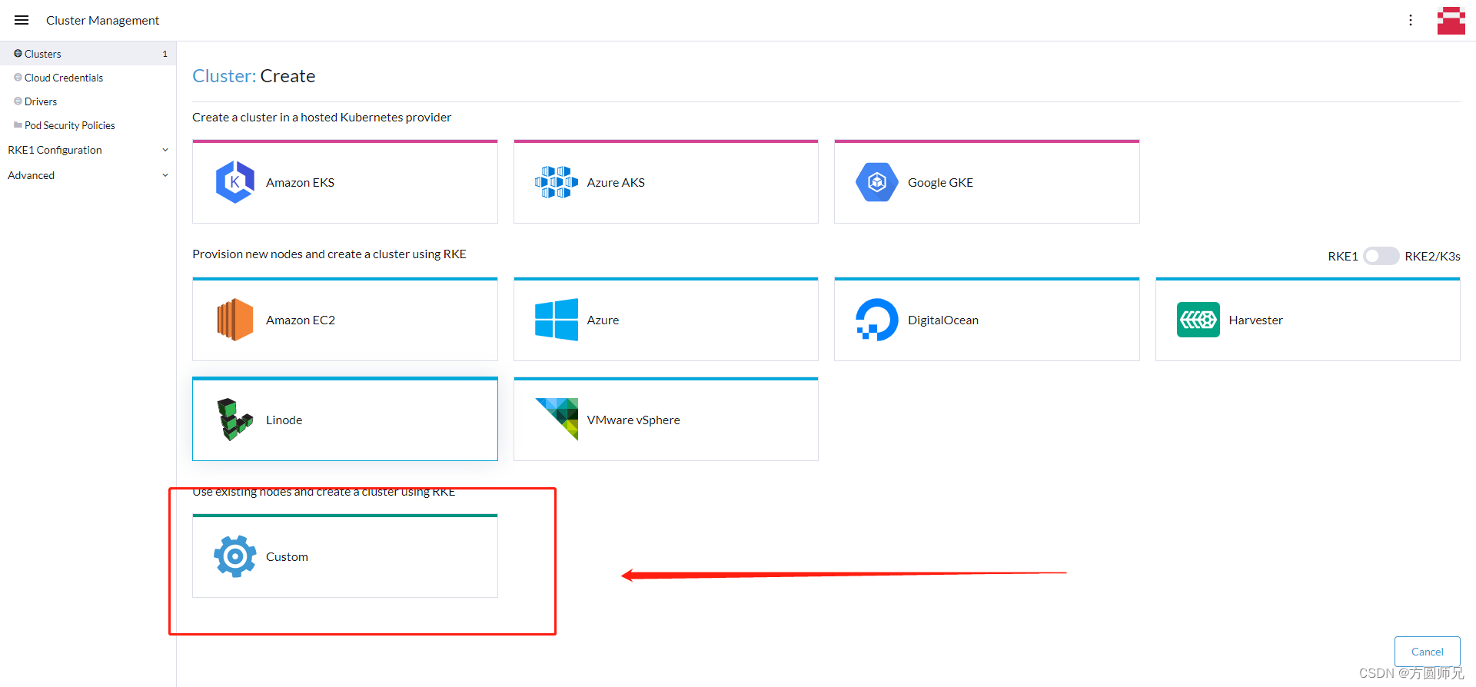Choose the Google GKE provider card
The image size is (1476, 687).
(x=986, y=182)
